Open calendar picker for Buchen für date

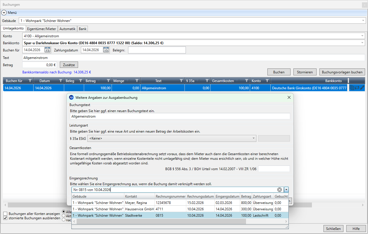point(47,50)
